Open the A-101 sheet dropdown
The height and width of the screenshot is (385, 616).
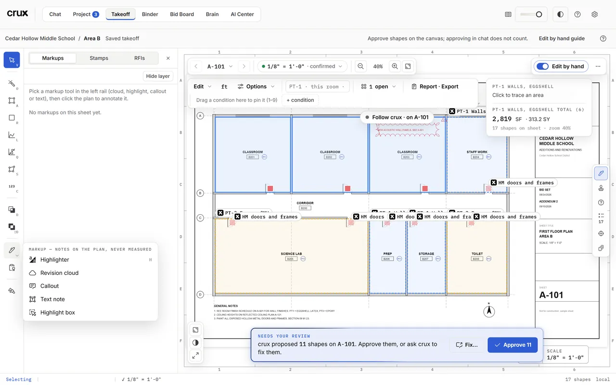[219, 66]
